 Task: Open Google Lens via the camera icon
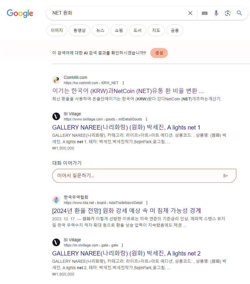tap(228, 13)
